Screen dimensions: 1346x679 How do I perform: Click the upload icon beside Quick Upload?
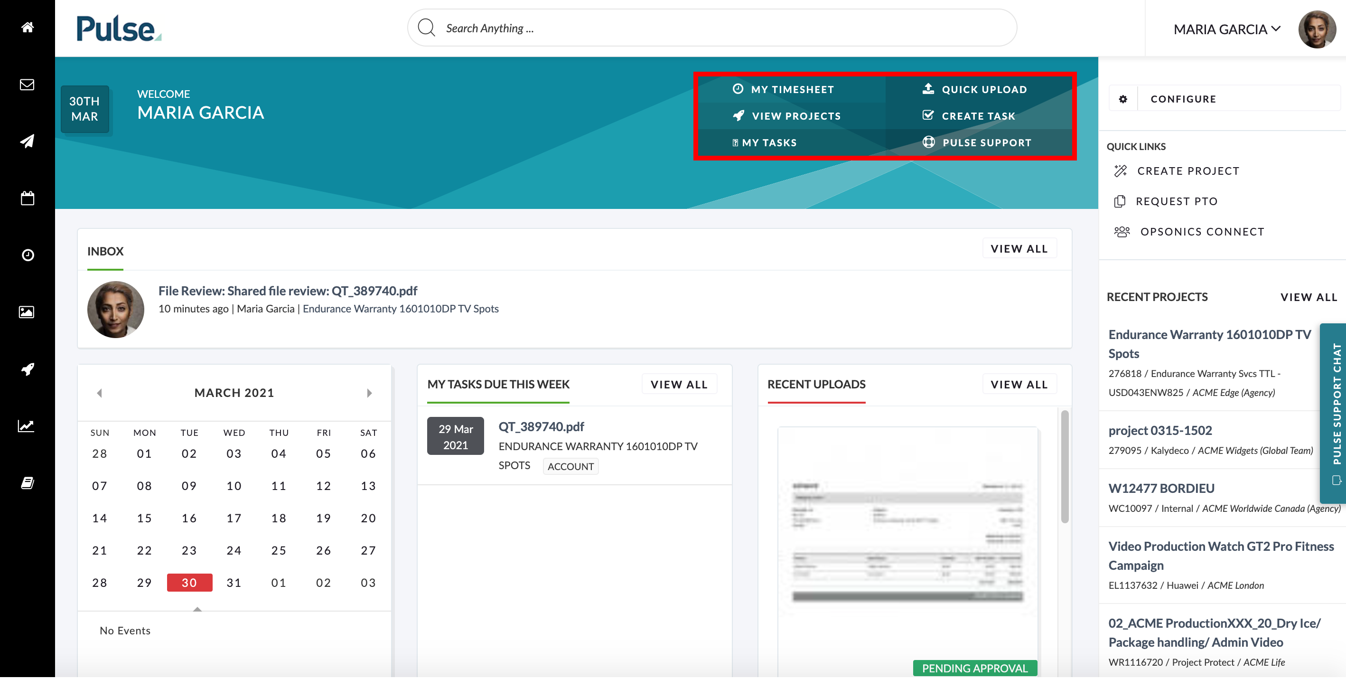(928, 88)
